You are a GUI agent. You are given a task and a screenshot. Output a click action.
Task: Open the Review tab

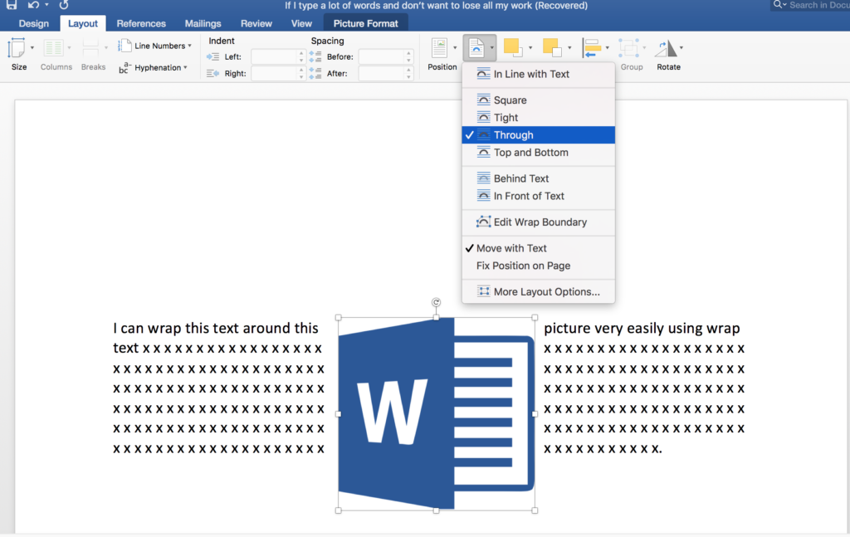(256, 23)
